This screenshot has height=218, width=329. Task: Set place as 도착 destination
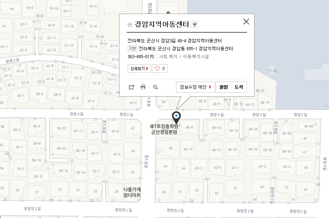pos(239,87)
